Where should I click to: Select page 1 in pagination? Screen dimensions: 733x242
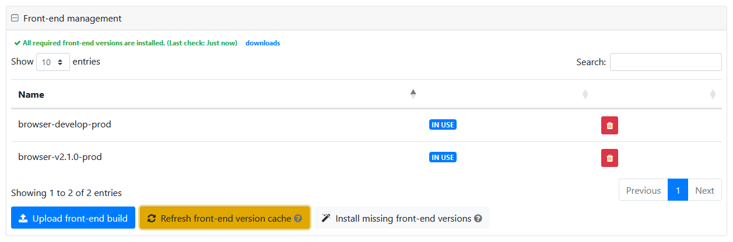[x=678, y=190]
